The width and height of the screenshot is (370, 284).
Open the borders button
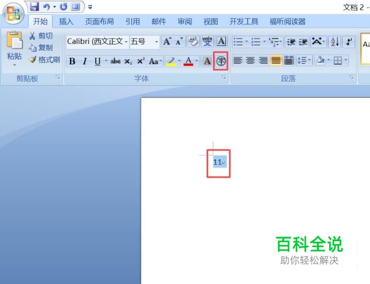coord(337,60)
